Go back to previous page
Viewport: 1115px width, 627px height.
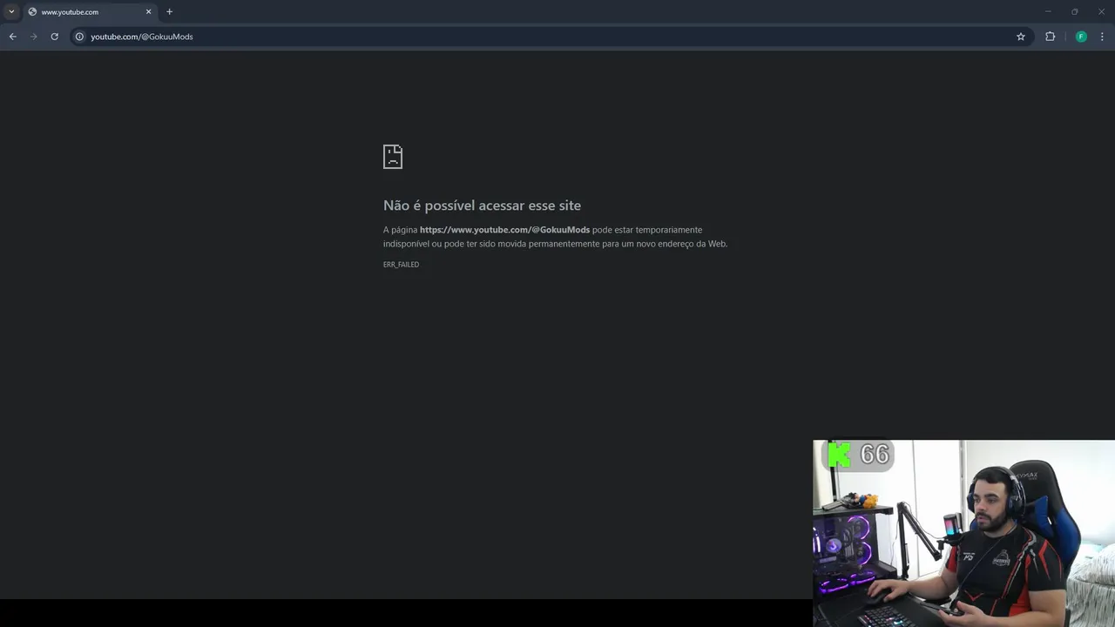pyautogui.click(x=12, y=37)
